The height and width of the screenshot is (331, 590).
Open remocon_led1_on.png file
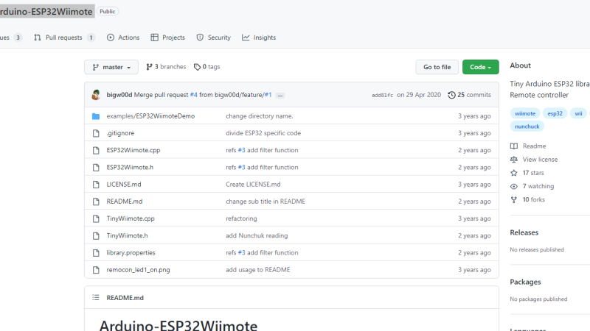[138, 270]
